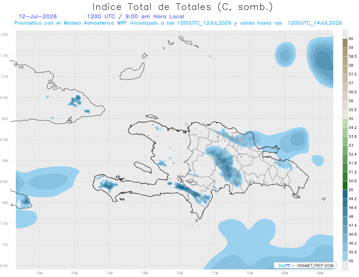Click the colorbar value '58'
This screenshot has height=277, width=359.
click(x=351, y=65)
